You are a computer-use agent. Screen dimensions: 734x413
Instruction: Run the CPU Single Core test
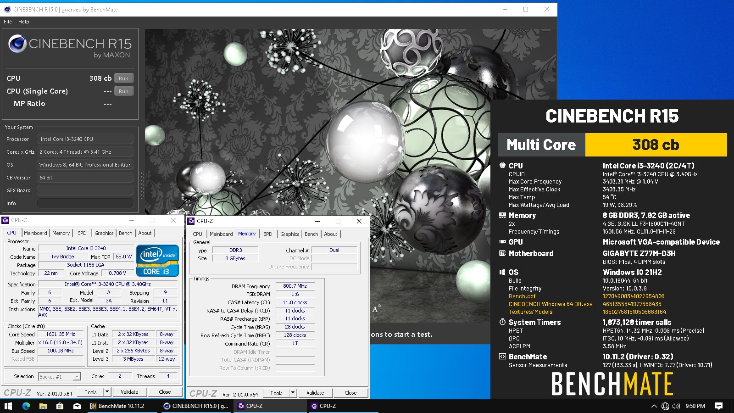tap(124, 91)
